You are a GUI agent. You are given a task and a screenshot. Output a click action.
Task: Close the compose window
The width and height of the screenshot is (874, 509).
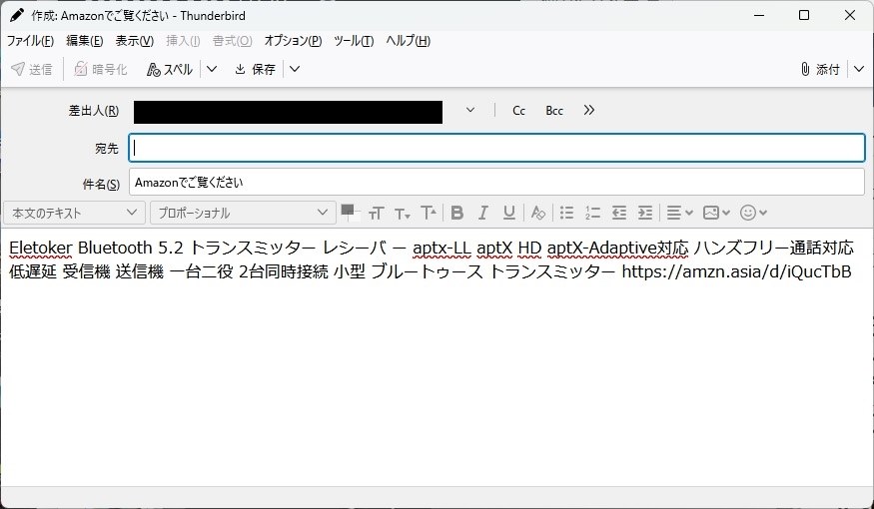[850, 15]
